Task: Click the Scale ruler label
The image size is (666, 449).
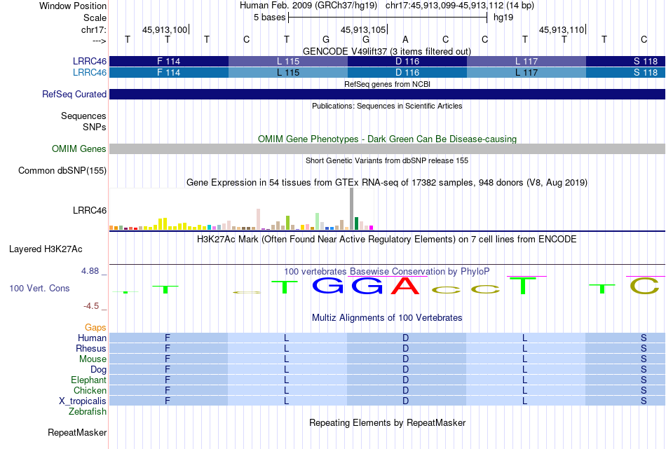Action: [95, 18]
